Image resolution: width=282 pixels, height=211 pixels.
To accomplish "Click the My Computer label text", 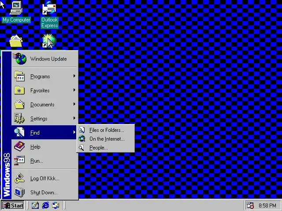I will 16,20.
